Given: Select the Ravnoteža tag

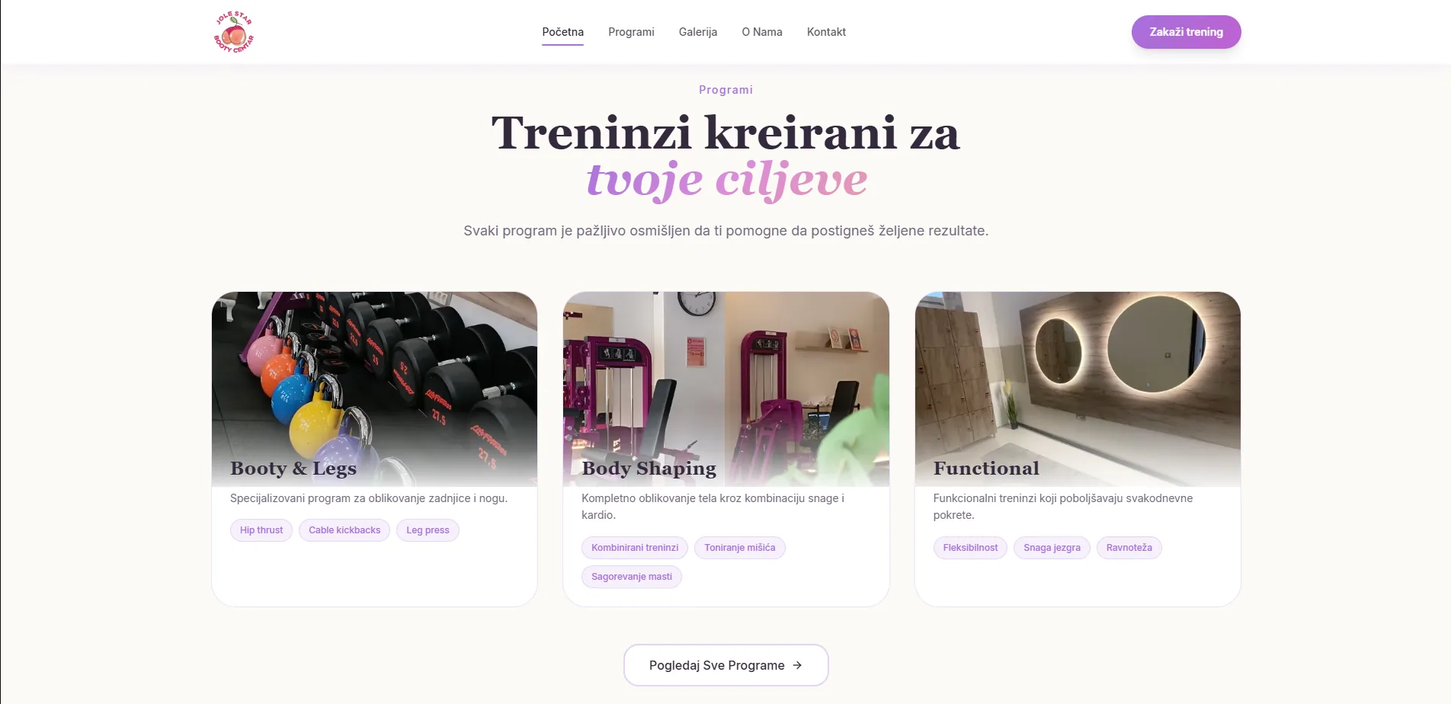Looking at the screenshot, I should [x=1129, y=548].
